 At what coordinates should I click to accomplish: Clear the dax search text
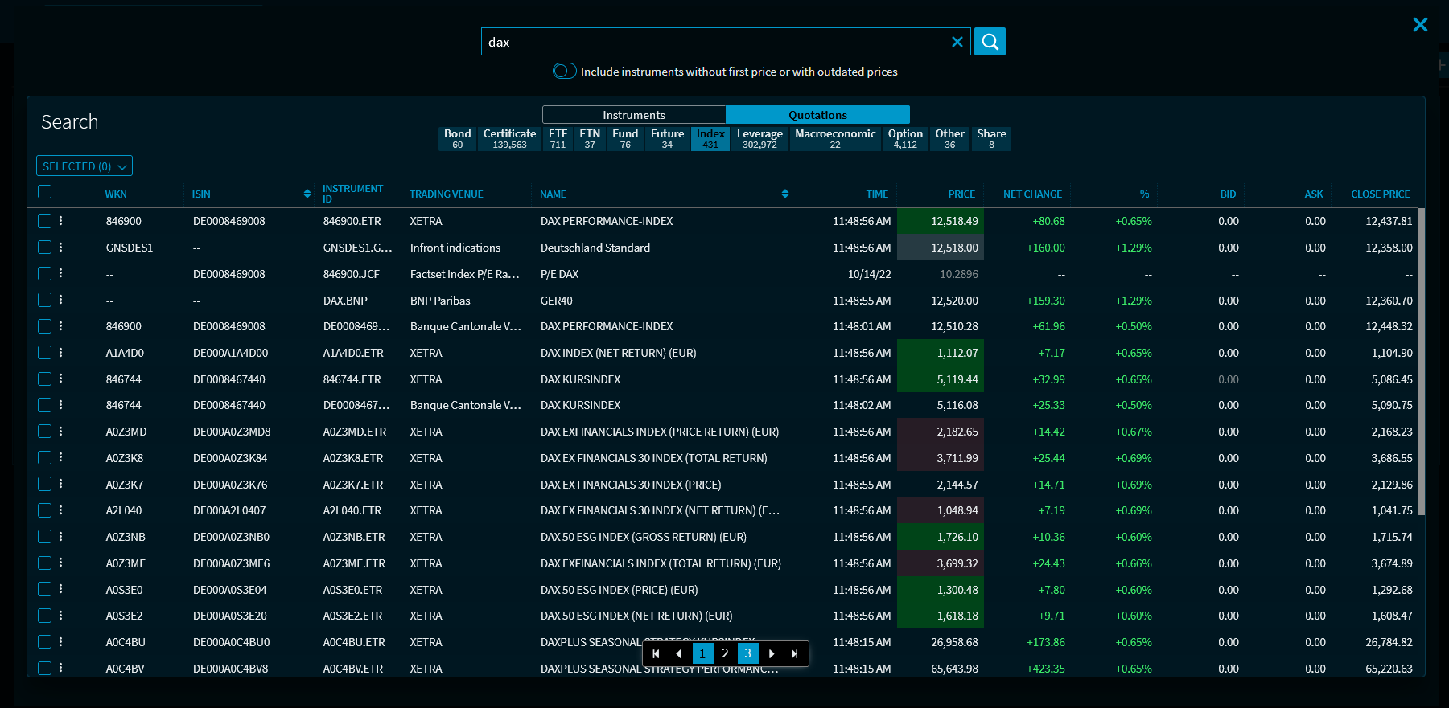point(957,42)
